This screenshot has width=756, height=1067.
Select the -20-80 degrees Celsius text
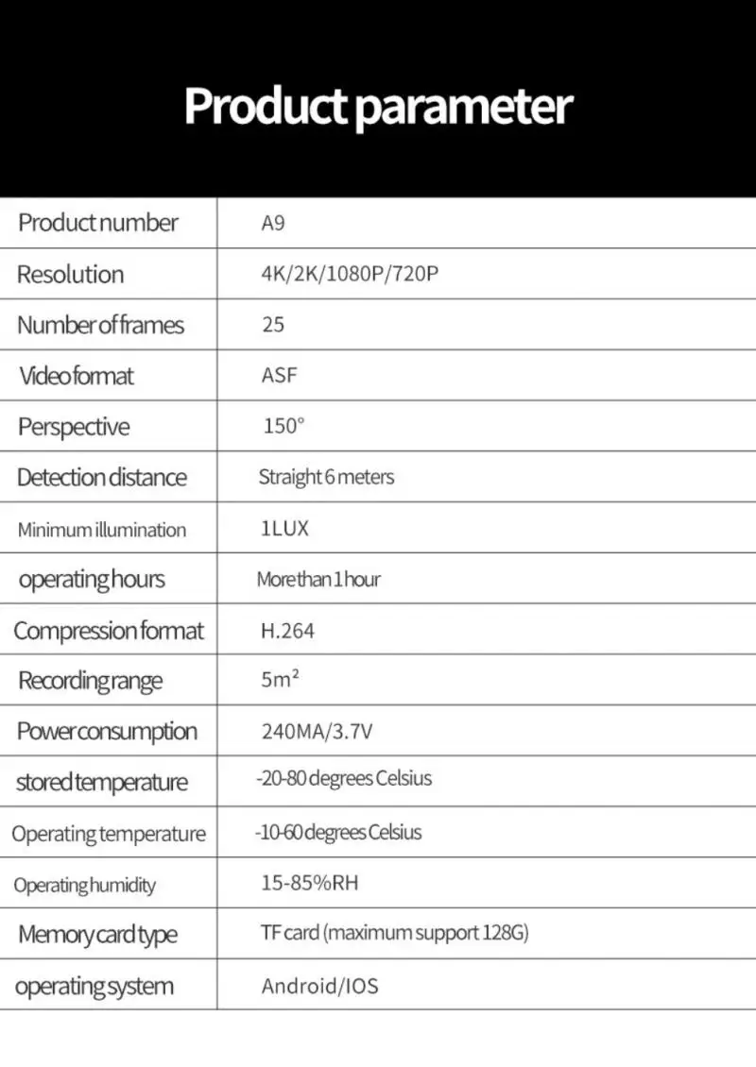point(344,778)
